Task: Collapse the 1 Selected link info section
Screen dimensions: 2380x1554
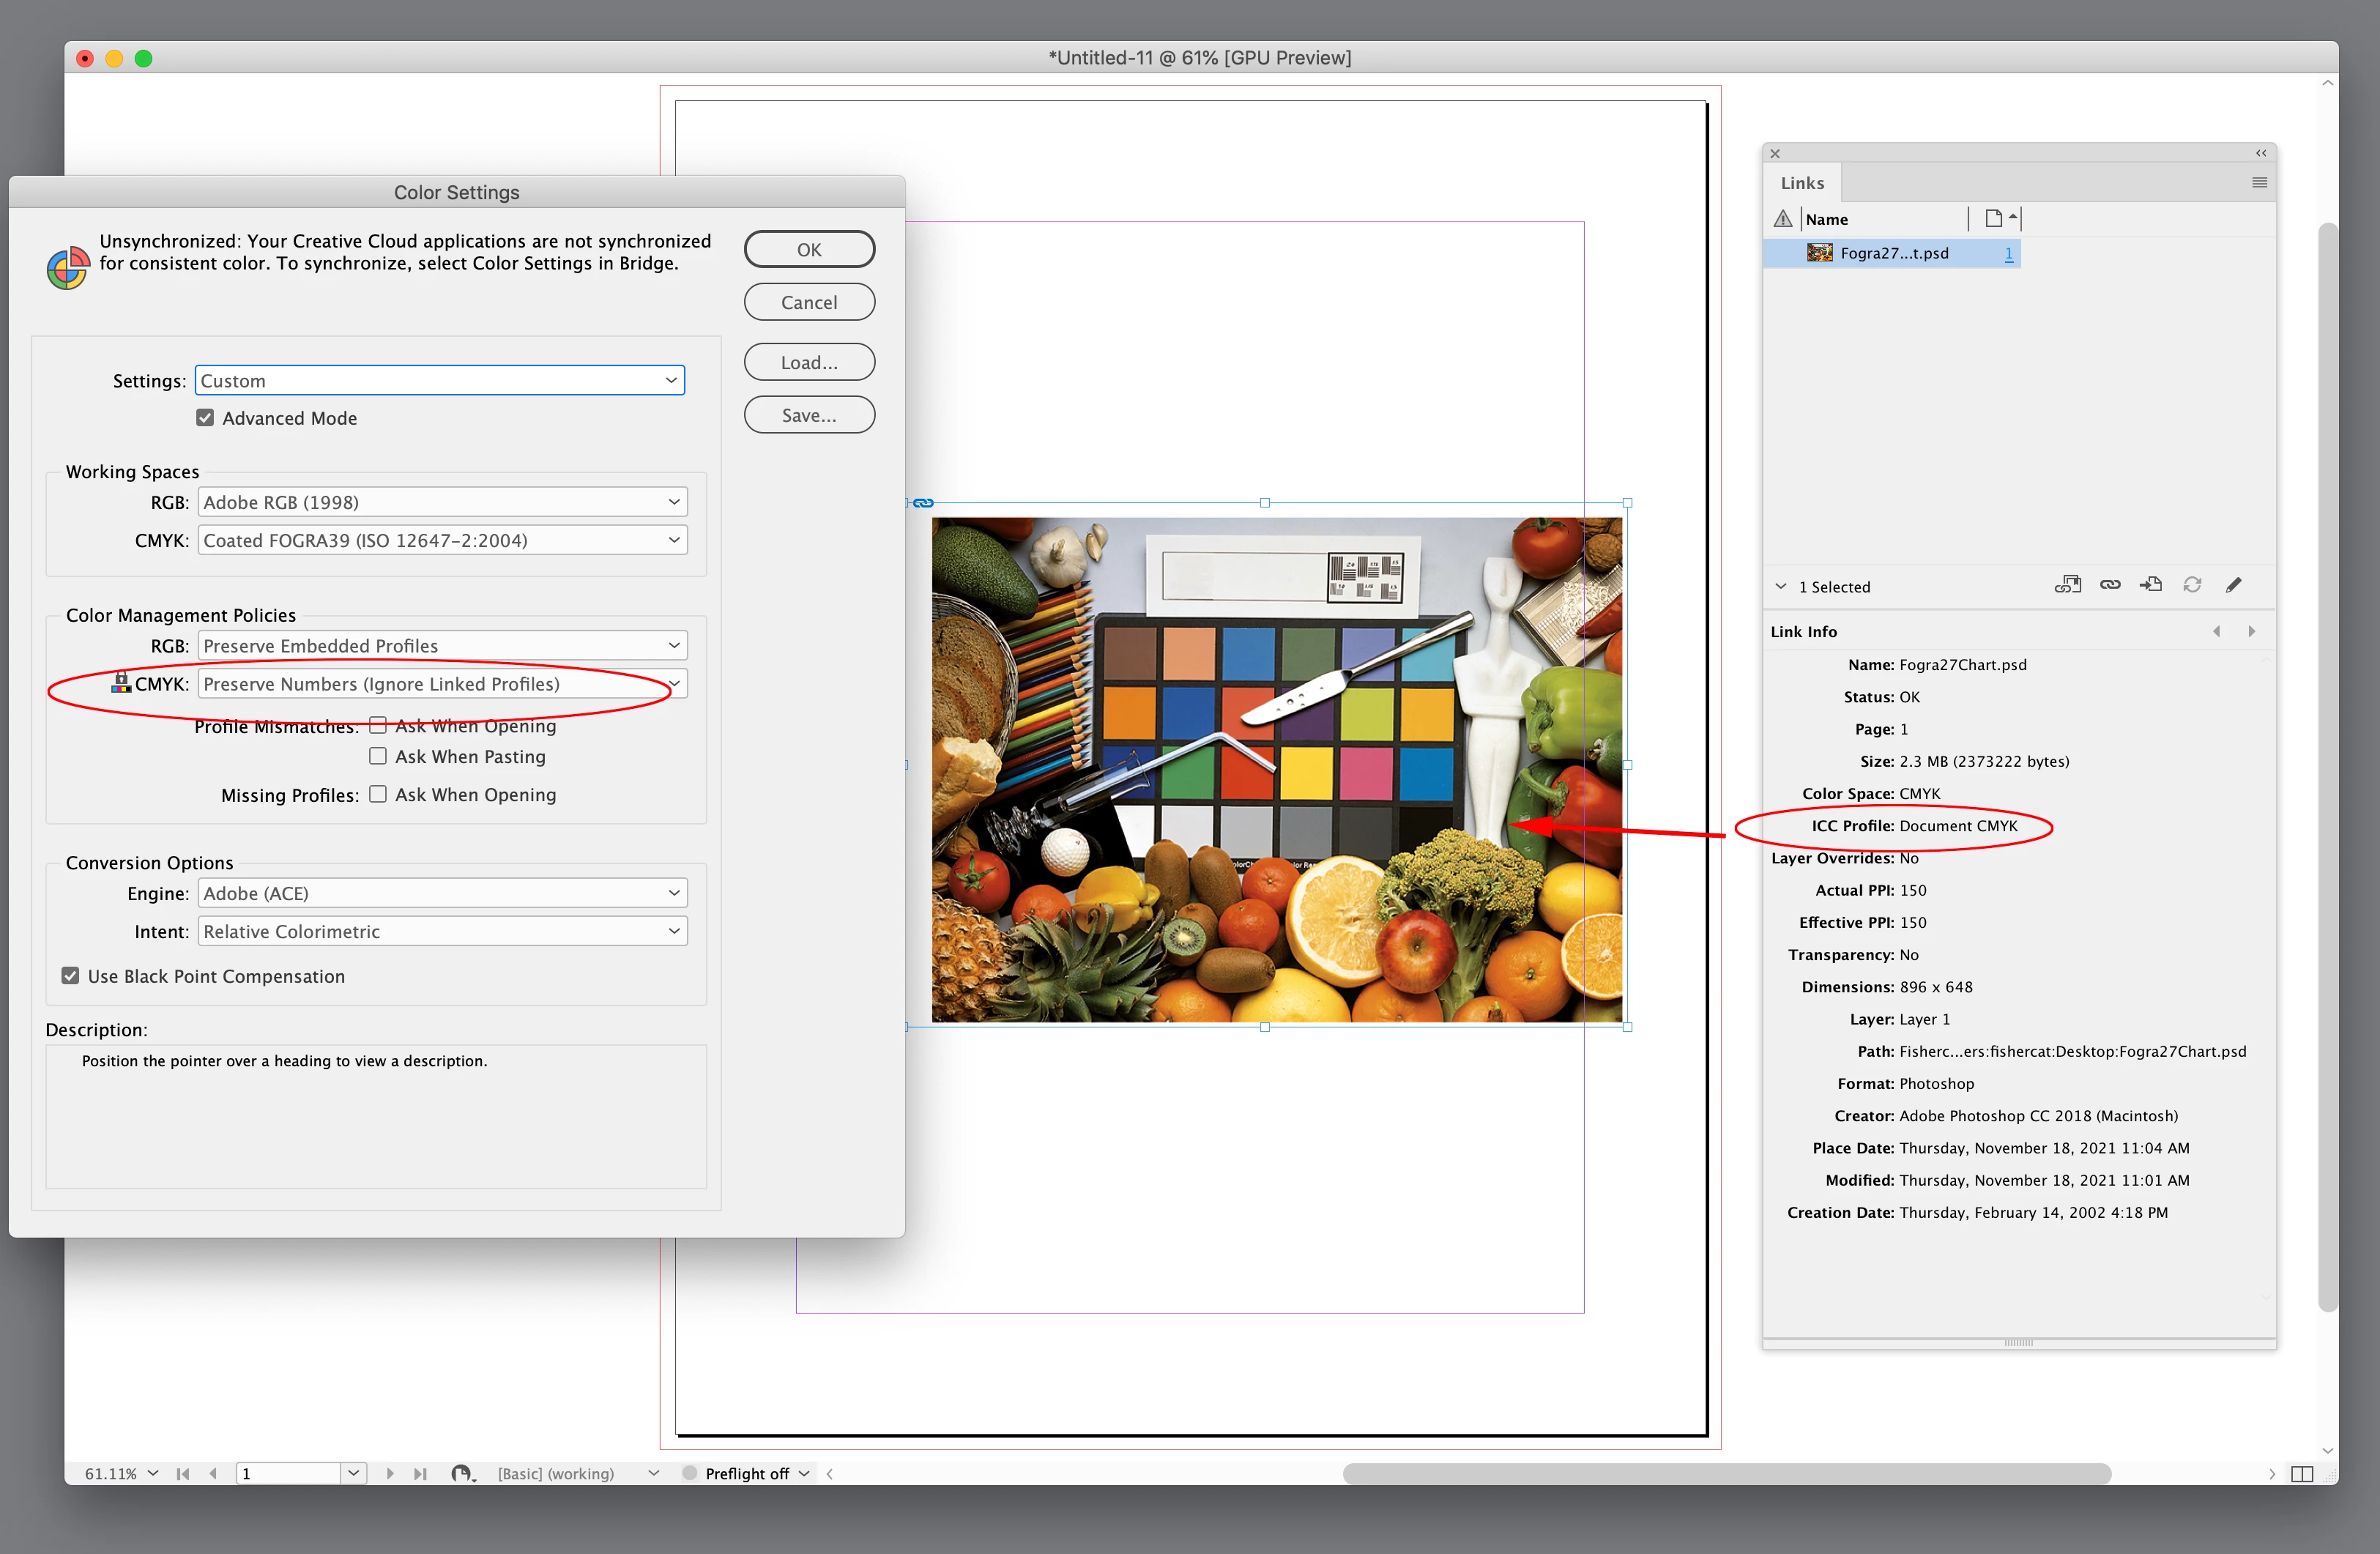Action: coord(1781,586)
